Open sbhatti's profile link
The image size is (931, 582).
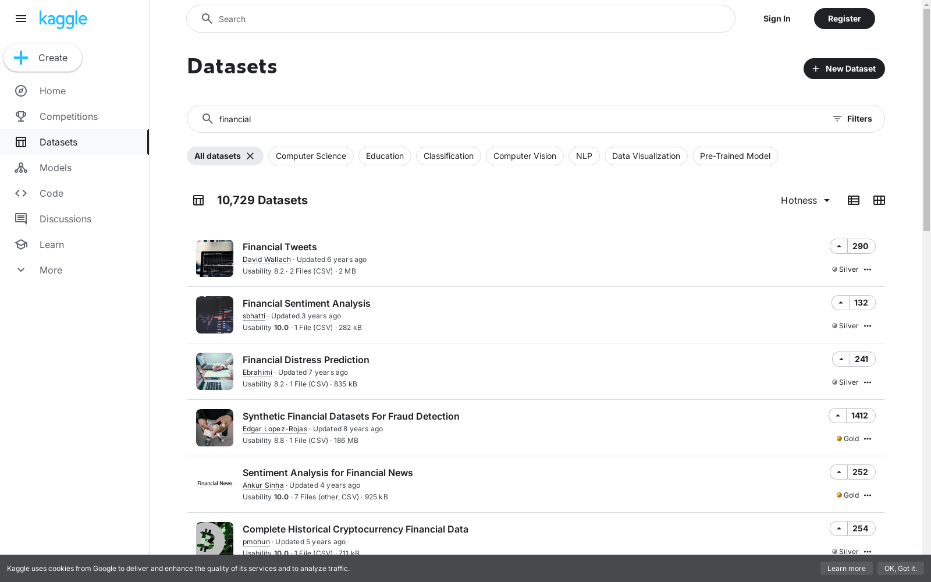[x=254, y=316]
